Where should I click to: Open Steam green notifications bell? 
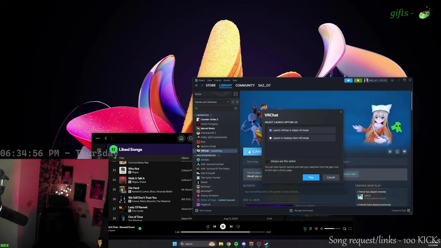click(x=358, y=80)
